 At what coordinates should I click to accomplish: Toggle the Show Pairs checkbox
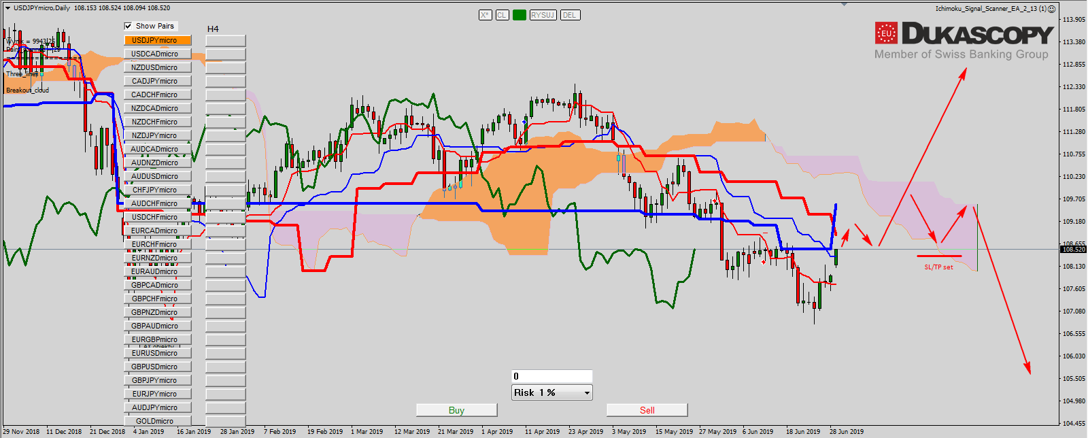point(128,26)
